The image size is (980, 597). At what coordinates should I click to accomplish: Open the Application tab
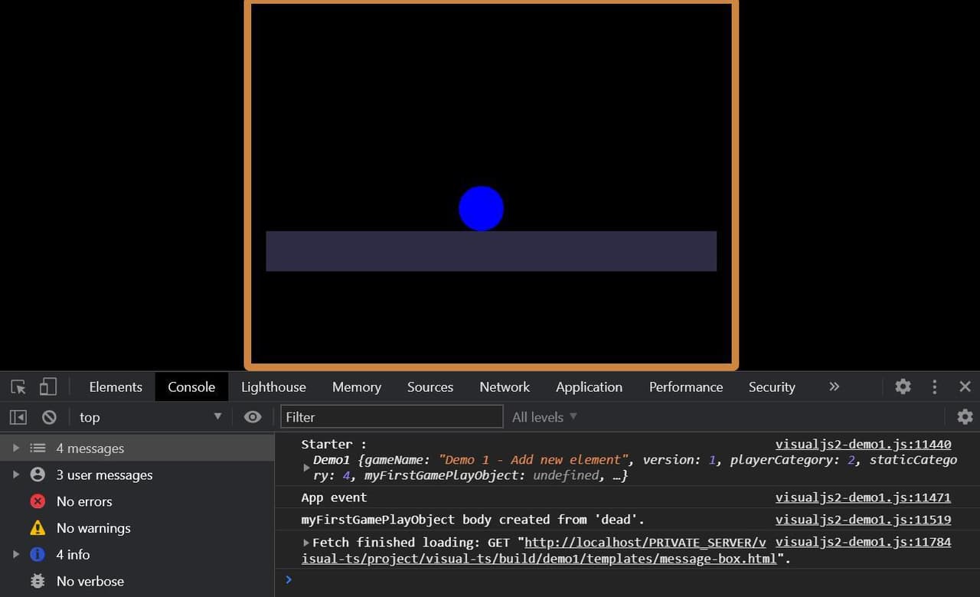589,387
